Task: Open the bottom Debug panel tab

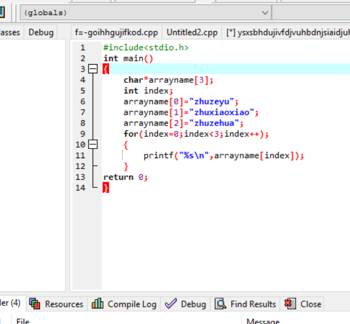Action: (186, 304)
